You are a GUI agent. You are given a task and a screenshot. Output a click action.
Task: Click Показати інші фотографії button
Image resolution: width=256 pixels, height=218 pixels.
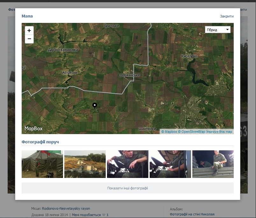(x=127, y=188)
